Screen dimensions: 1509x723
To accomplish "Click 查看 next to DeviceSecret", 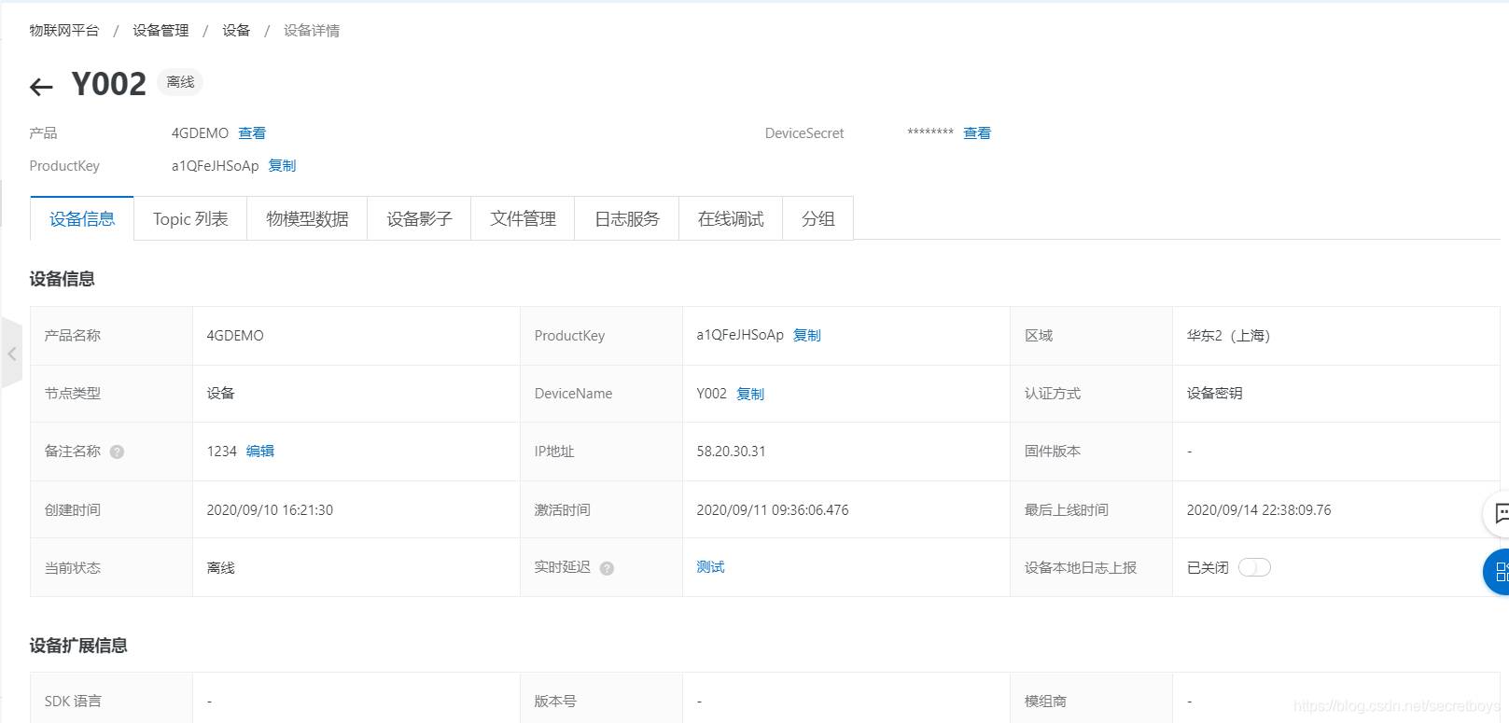I will [977, 132].
